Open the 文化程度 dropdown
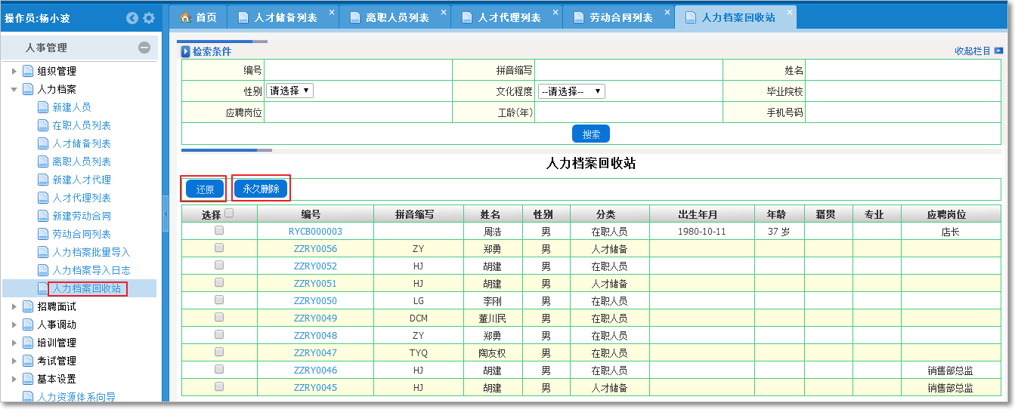1015x409 pixels. coord(571,91)
